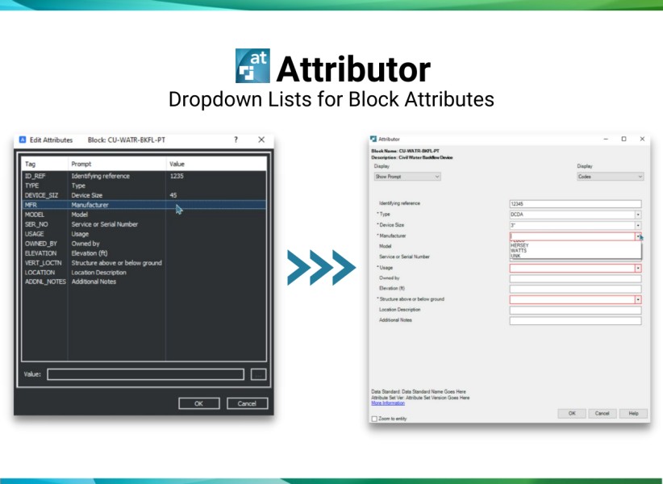Open the Structure above or below ground dropdown

point(636,298)
